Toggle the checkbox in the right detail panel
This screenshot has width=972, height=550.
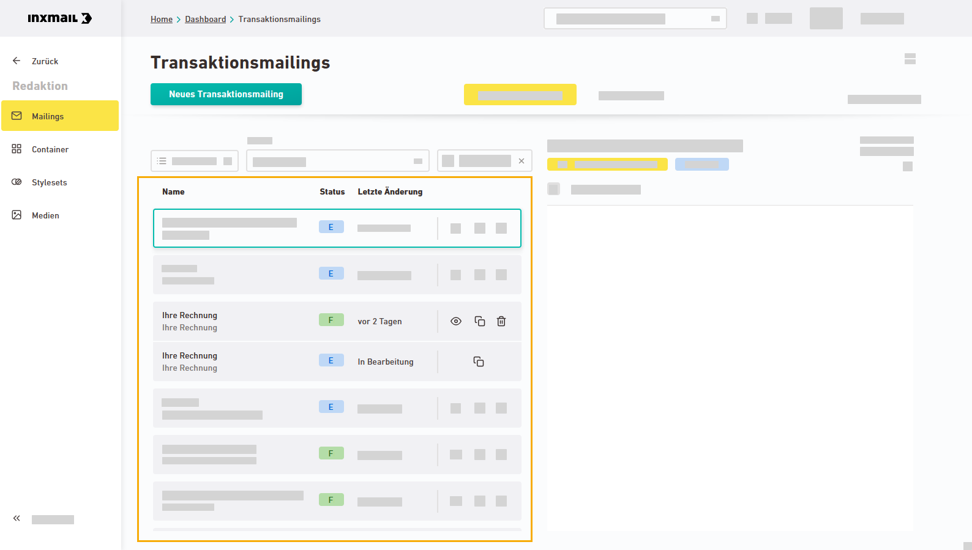tap(554, 189)
